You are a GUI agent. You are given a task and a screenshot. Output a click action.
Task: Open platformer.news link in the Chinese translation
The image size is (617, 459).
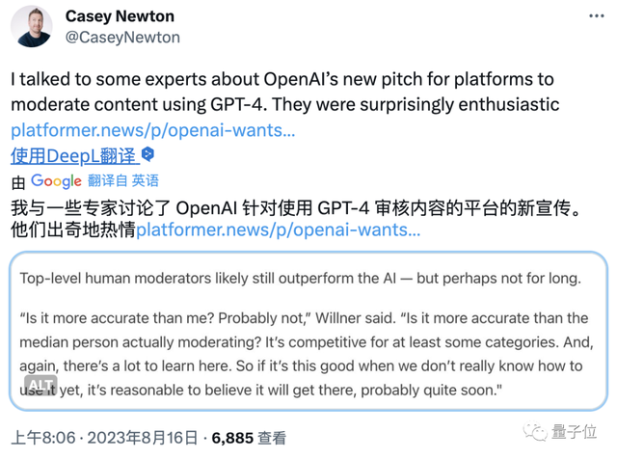point(278,230)
